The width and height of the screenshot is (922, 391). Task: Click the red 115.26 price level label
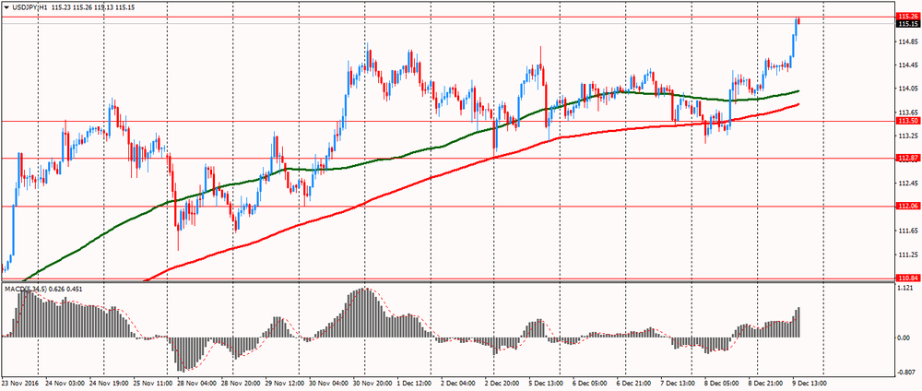click(x=908, y=17)
